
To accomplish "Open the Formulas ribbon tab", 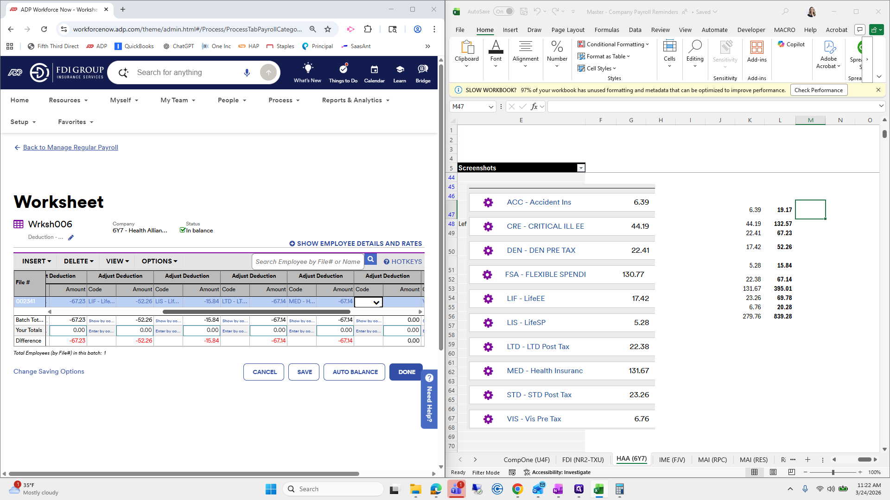I will coord(606,30).
